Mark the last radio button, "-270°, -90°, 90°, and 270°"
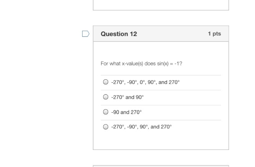The image size is (255, 167). 106,127
